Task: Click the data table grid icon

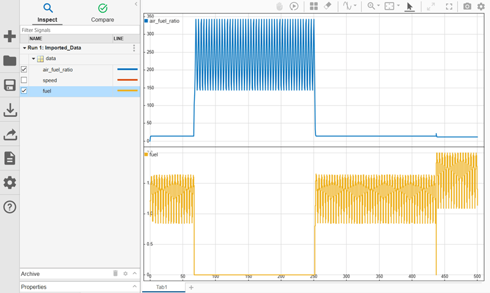Action: pyautogui.click(x=40, y=59)
